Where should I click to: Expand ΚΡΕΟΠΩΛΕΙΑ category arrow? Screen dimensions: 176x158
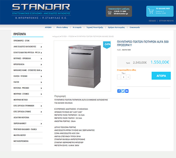coord(41,64)
